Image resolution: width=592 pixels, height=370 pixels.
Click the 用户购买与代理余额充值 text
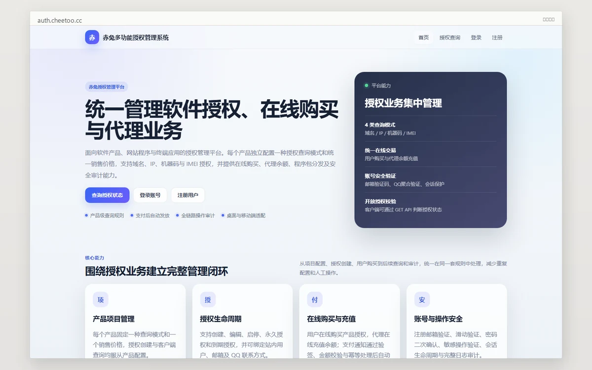[391, 159]
